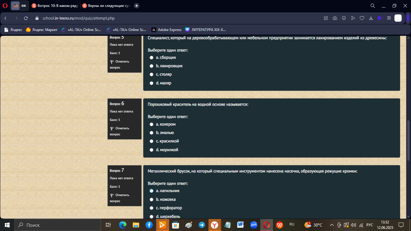Open the Windows notification center
The height and width of the screenshot is (231, 411).
401,225
